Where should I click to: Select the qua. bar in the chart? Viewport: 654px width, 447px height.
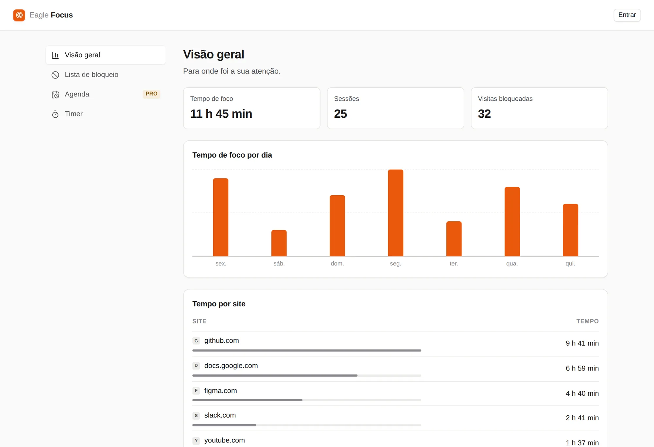[512, 221]
